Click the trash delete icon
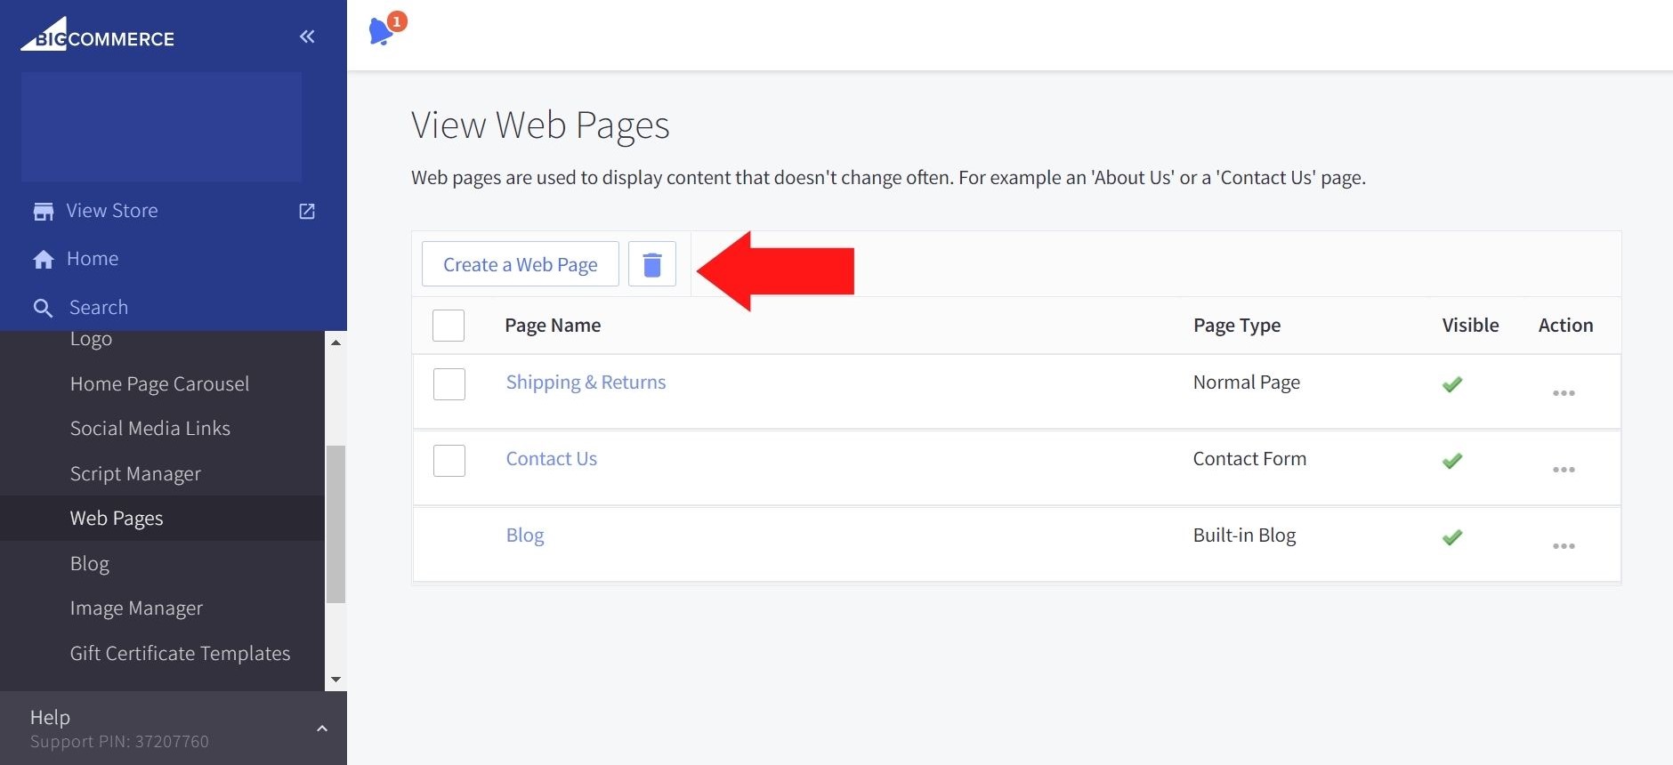This screenshot has height=765, width=1673. coord(652,264)
